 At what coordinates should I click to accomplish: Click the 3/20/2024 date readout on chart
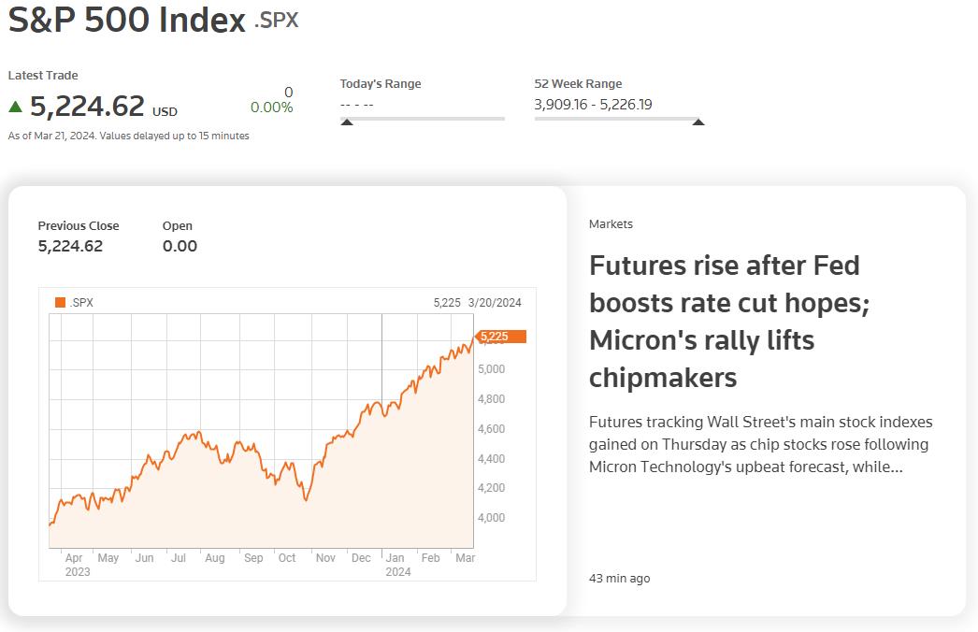pos(495,303)
